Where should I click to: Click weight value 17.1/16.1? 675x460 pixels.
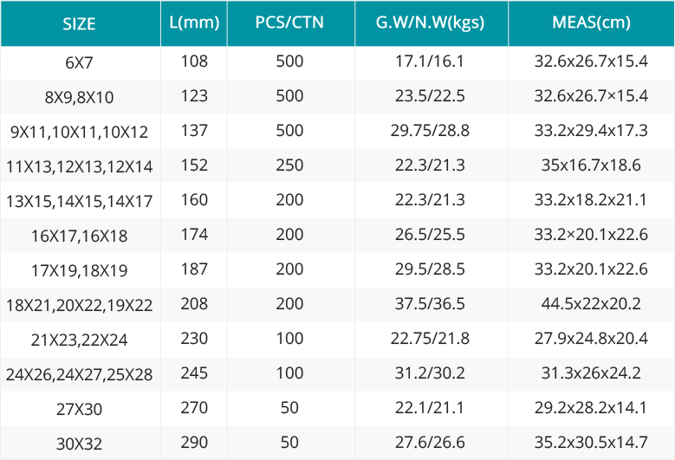[x=430, y=62]
